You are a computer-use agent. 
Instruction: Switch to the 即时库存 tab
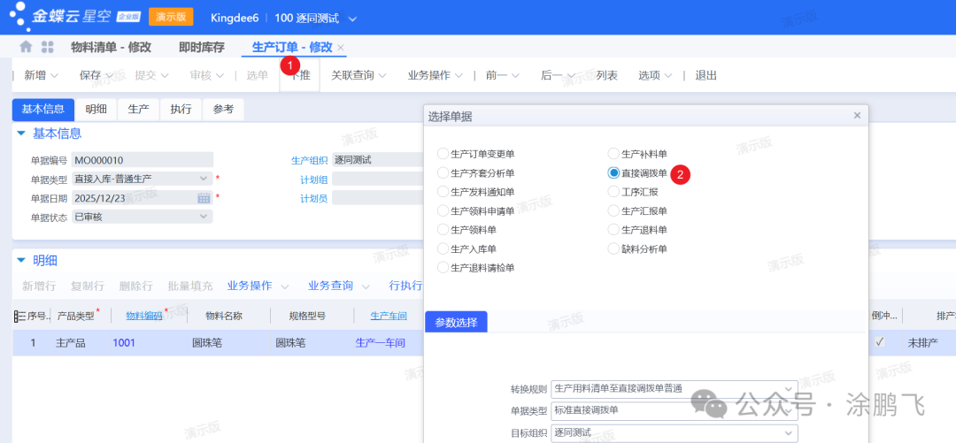[x=201, y=48]
